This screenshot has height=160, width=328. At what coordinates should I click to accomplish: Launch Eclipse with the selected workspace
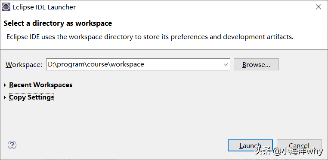tap(250, 145)
